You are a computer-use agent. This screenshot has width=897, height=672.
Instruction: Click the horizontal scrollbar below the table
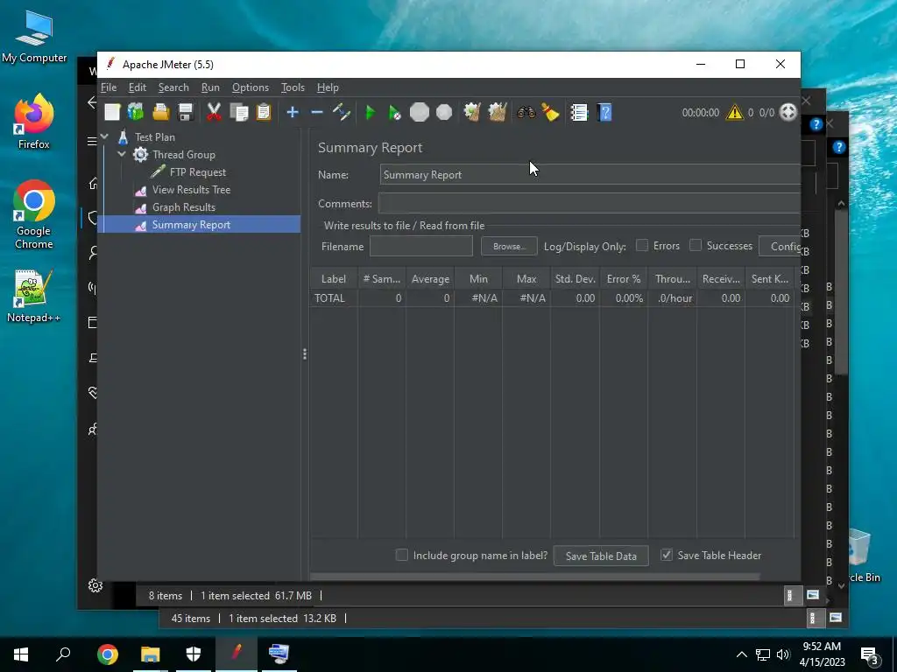click(x=535, y=577)
